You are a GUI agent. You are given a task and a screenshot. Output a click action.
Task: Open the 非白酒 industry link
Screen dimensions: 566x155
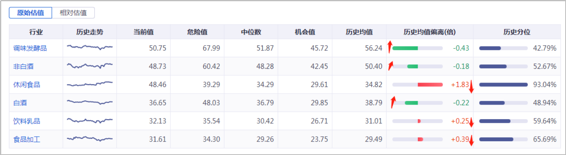point(23,66)
